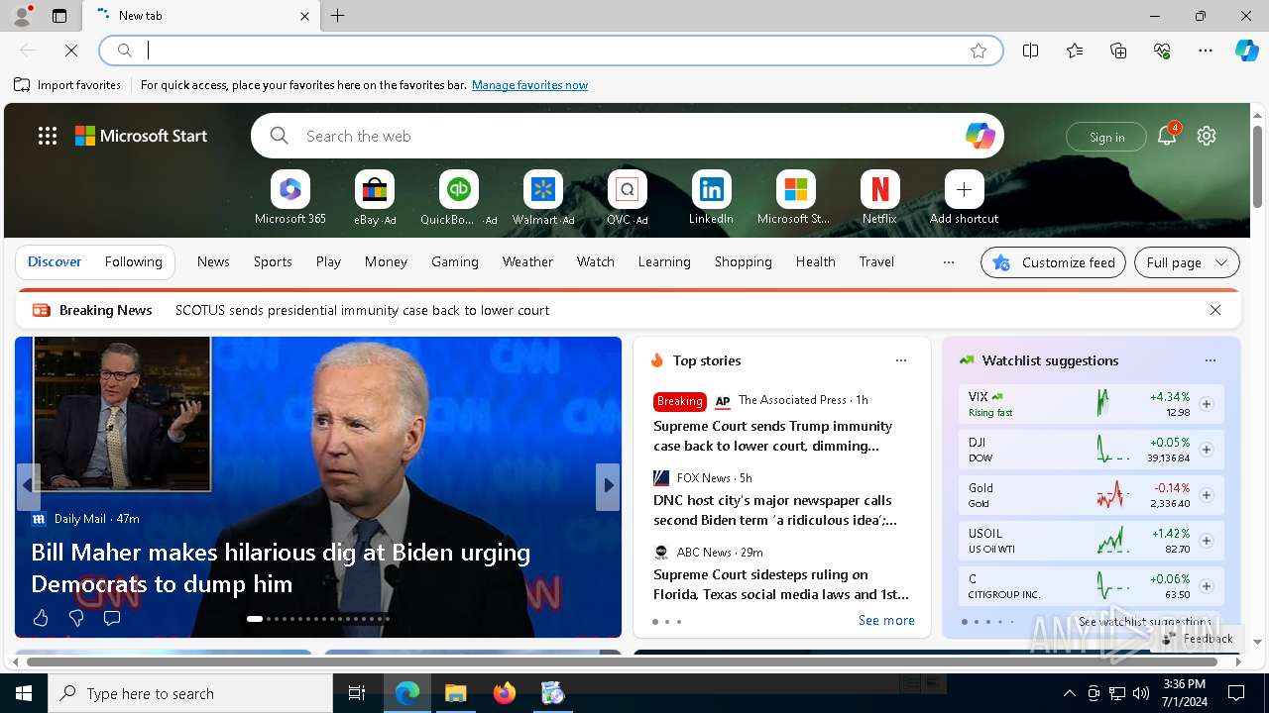Launch Copilot sidebar in toolbar
Screen dimensions: 1269x713
click(x=1246, y=51)
